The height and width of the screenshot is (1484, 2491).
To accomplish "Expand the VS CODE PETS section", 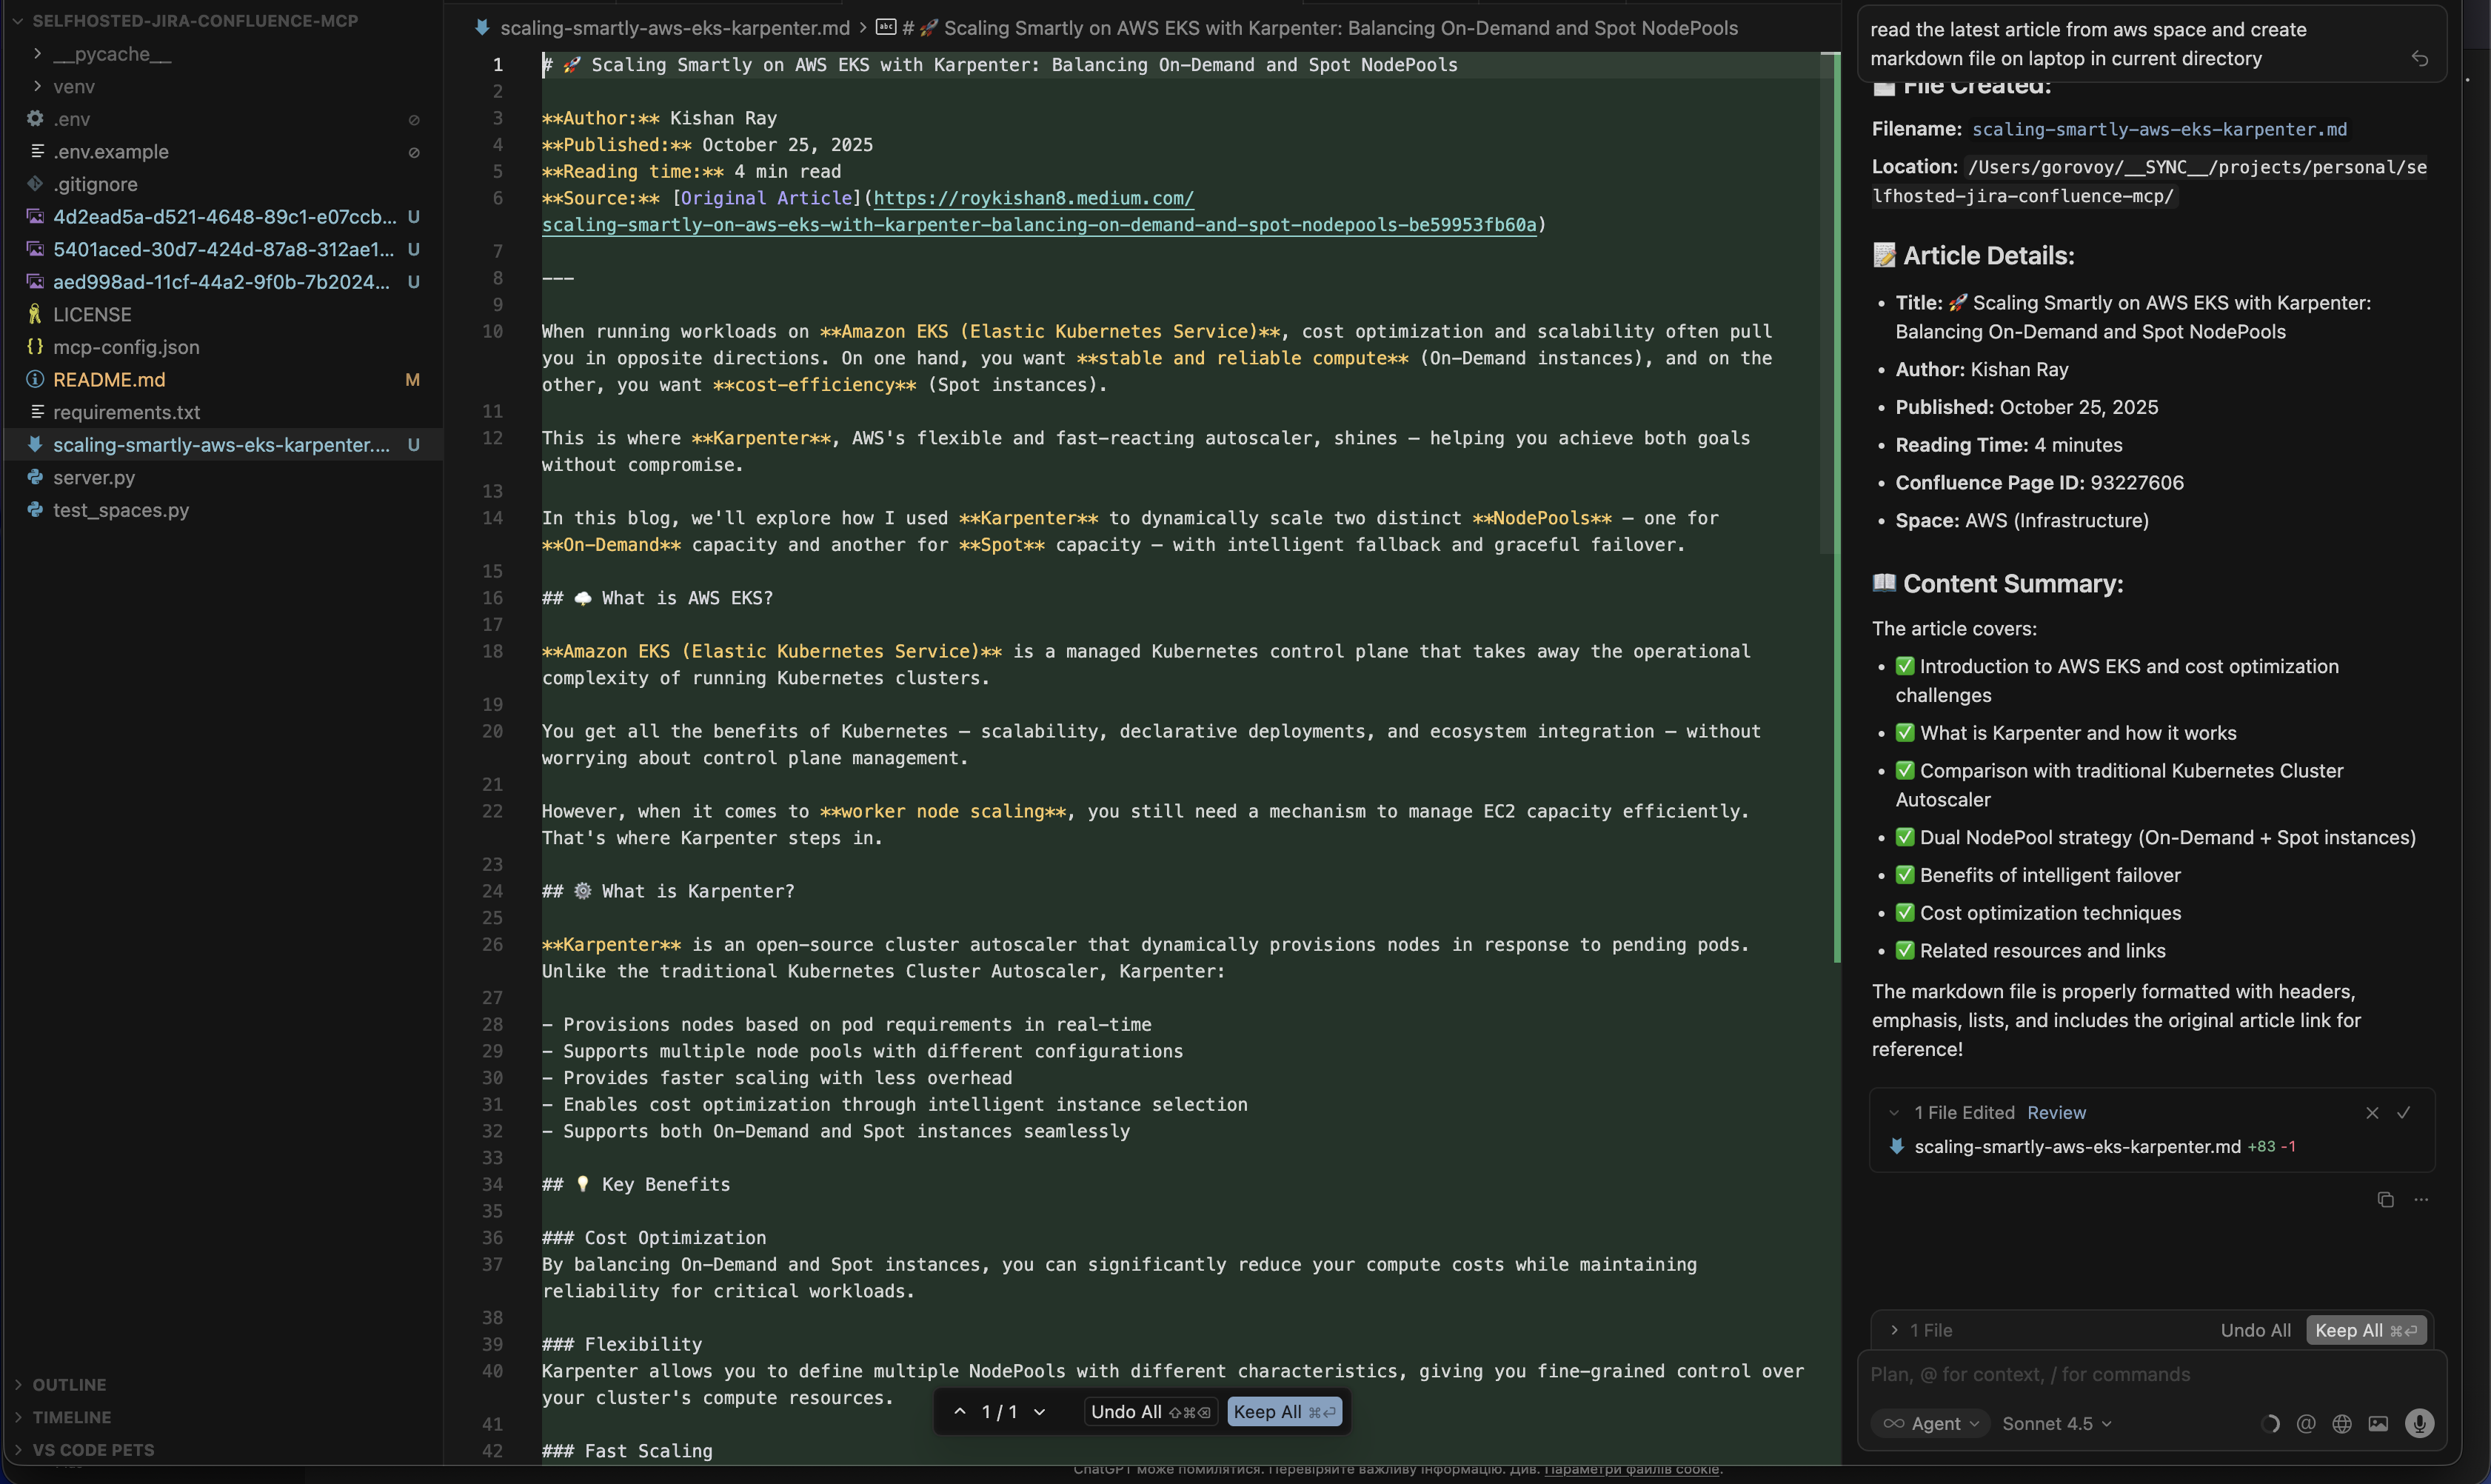I will pos(93,1450).
